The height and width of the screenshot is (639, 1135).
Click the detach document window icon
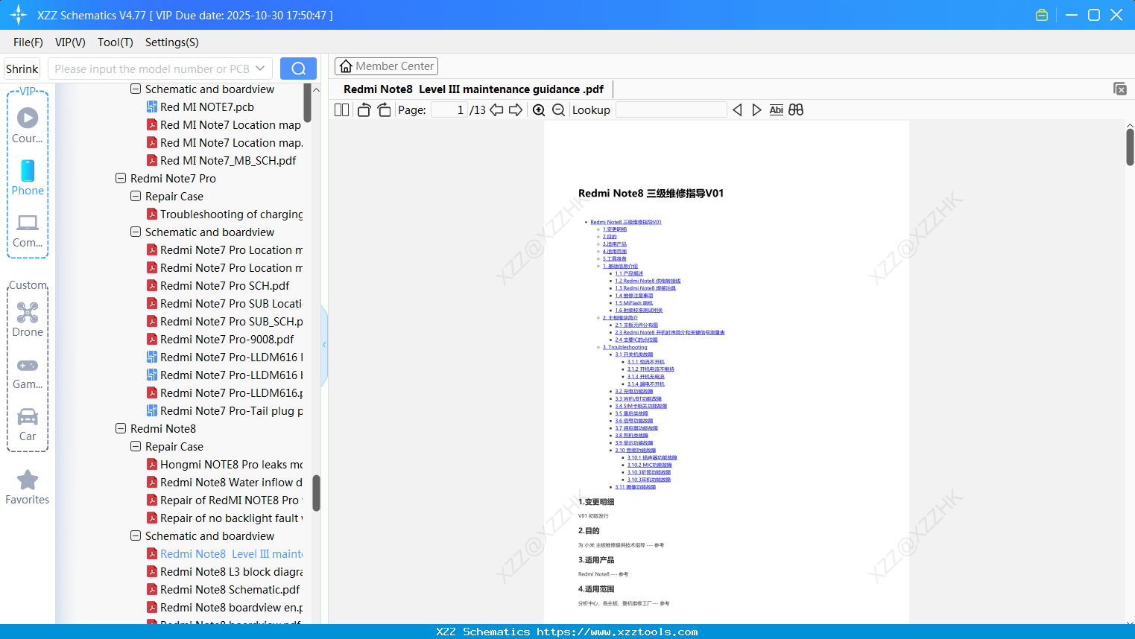pyautogui.click(x=1119, y=89)
